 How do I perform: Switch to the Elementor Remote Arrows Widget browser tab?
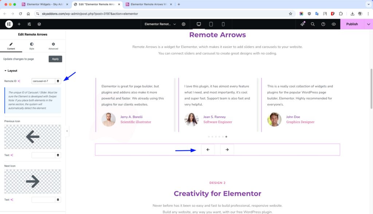pos(149,4)
